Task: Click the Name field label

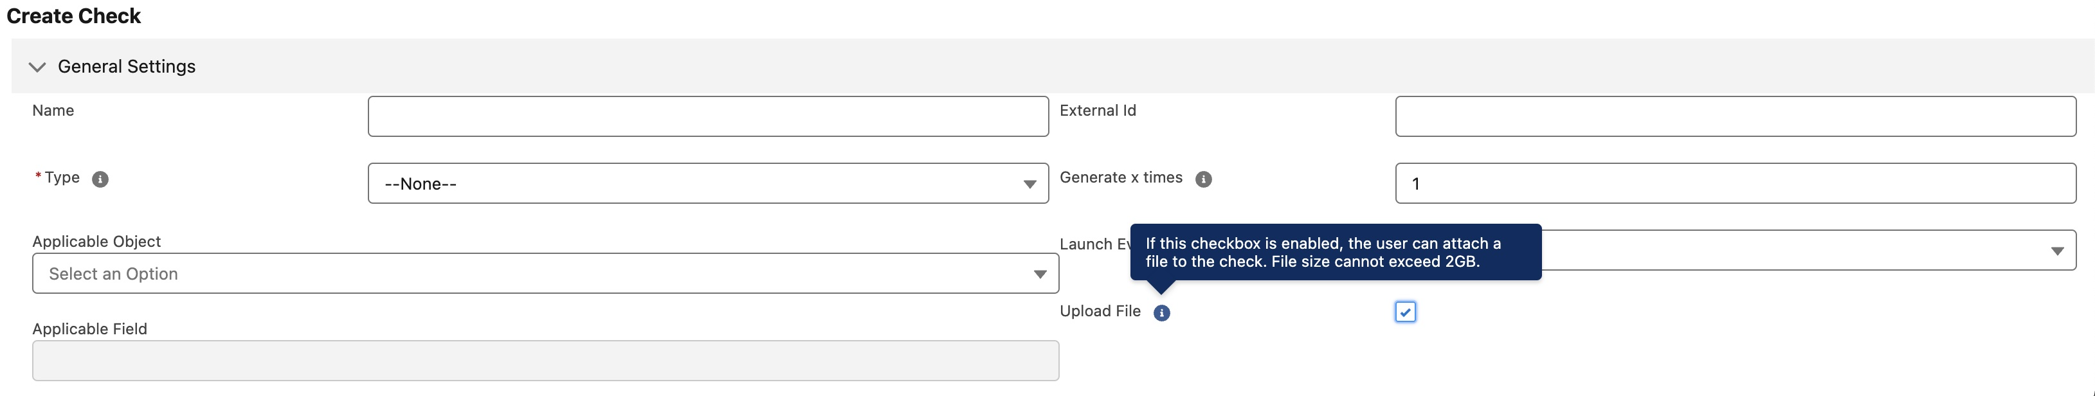Action: tap(53, 111)
